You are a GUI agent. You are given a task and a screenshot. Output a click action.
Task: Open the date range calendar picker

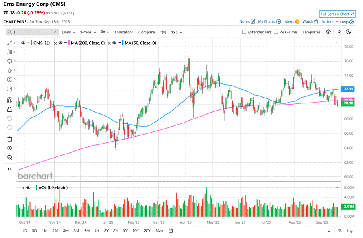171,230
